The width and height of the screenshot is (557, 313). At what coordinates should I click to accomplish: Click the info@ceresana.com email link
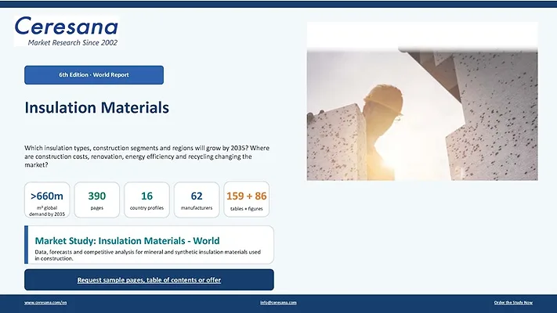click(278, 303)
